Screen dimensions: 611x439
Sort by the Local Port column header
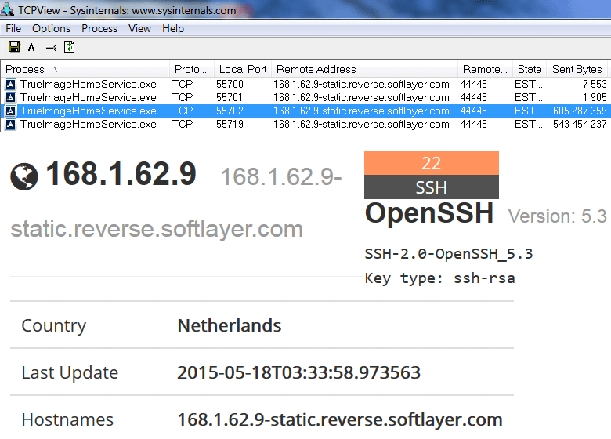click(242, 69)
